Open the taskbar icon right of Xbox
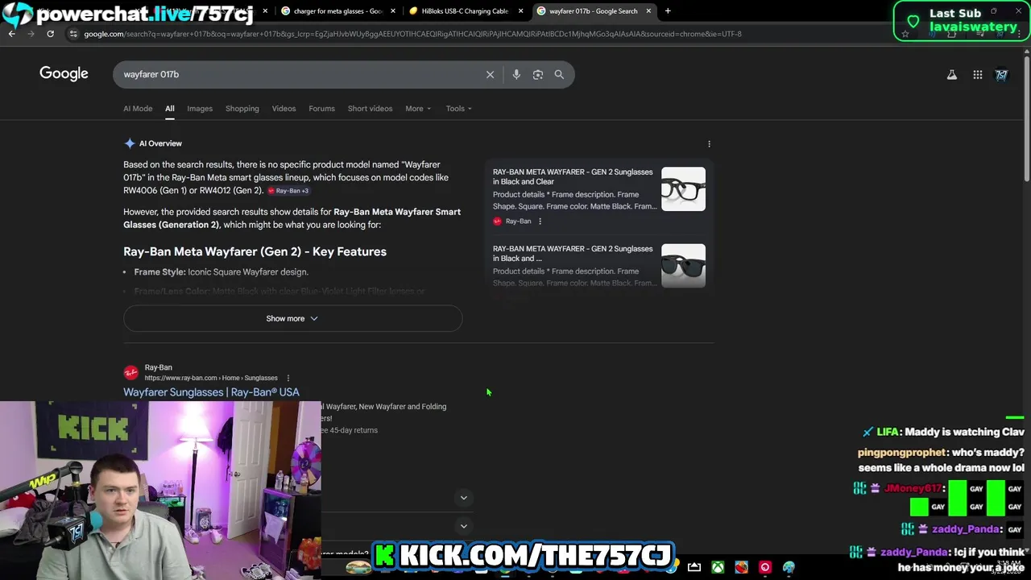Viewport: 1031px width, 580px height. (x=741, y=567)
